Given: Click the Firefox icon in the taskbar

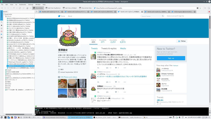Looking at the screenshot, I should 12,117.
